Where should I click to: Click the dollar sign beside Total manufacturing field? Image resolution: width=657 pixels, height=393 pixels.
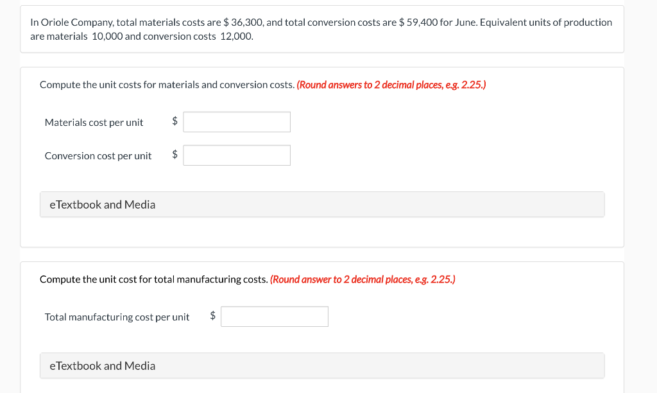tap(213, 317)
